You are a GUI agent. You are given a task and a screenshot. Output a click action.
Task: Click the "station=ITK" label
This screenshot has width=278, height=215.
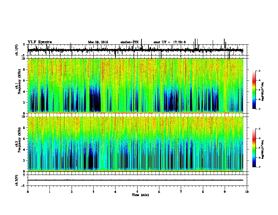pyautogui.click(x=130, y=42)
